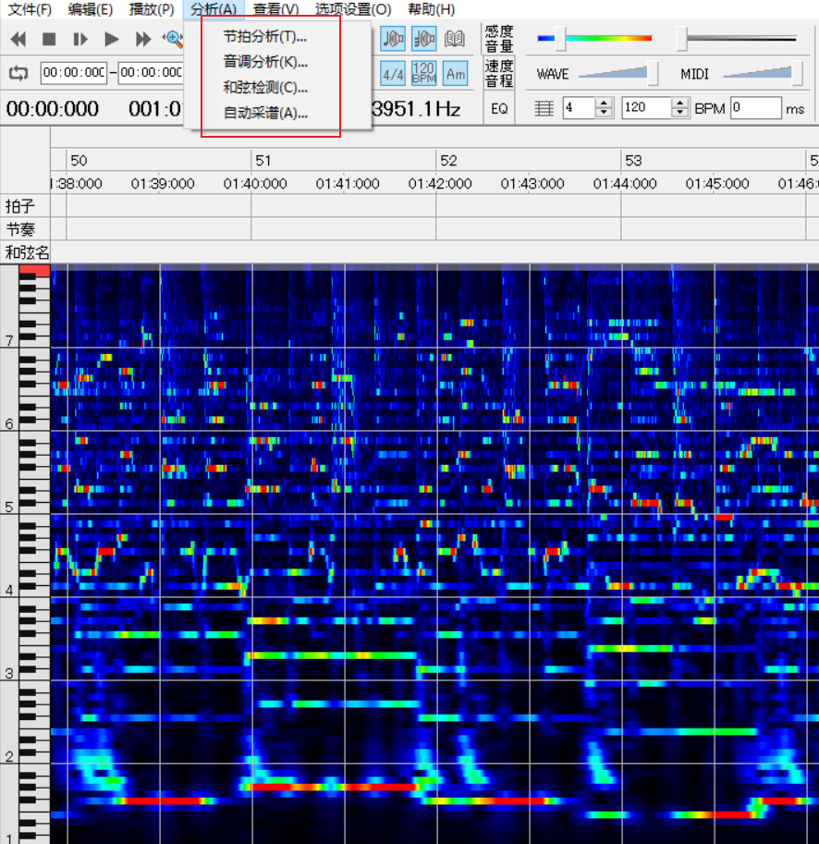
Task: Stop audio playback
Action: pyautogui.click(x=49, y=39)
